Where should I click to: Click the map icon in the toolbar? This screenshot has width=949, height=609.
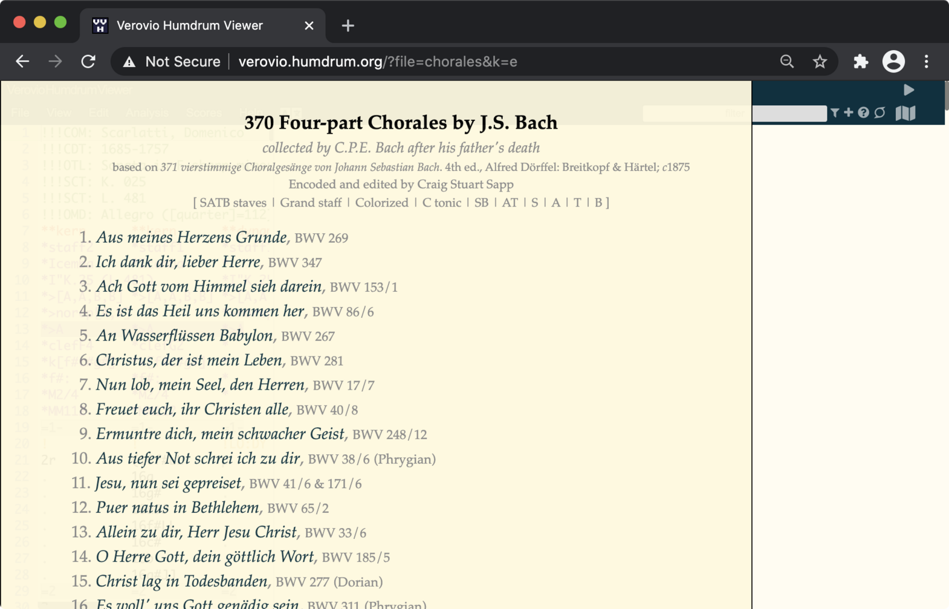[x=905, y=113]
